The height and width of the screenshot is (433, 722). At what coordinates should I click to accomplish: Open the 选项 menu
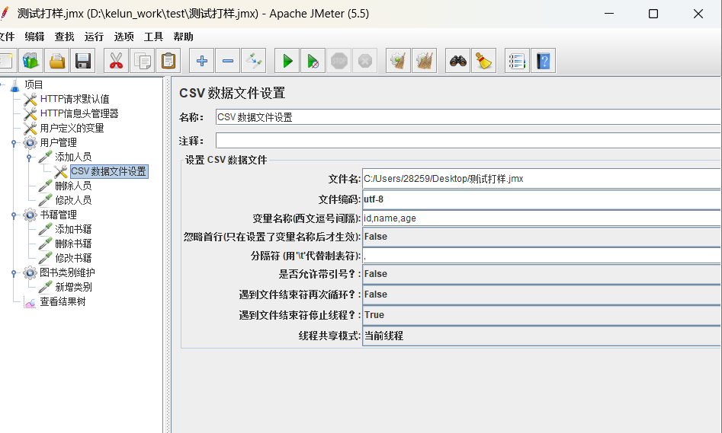pyautogui.click(x=124, y=37)
